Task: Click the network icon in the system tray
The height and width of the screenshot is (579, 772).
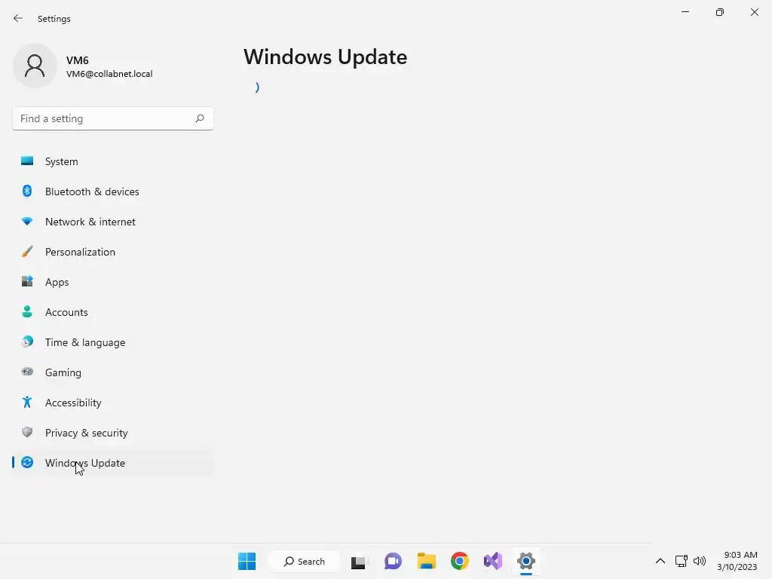Action: click(x=682, y=561)
